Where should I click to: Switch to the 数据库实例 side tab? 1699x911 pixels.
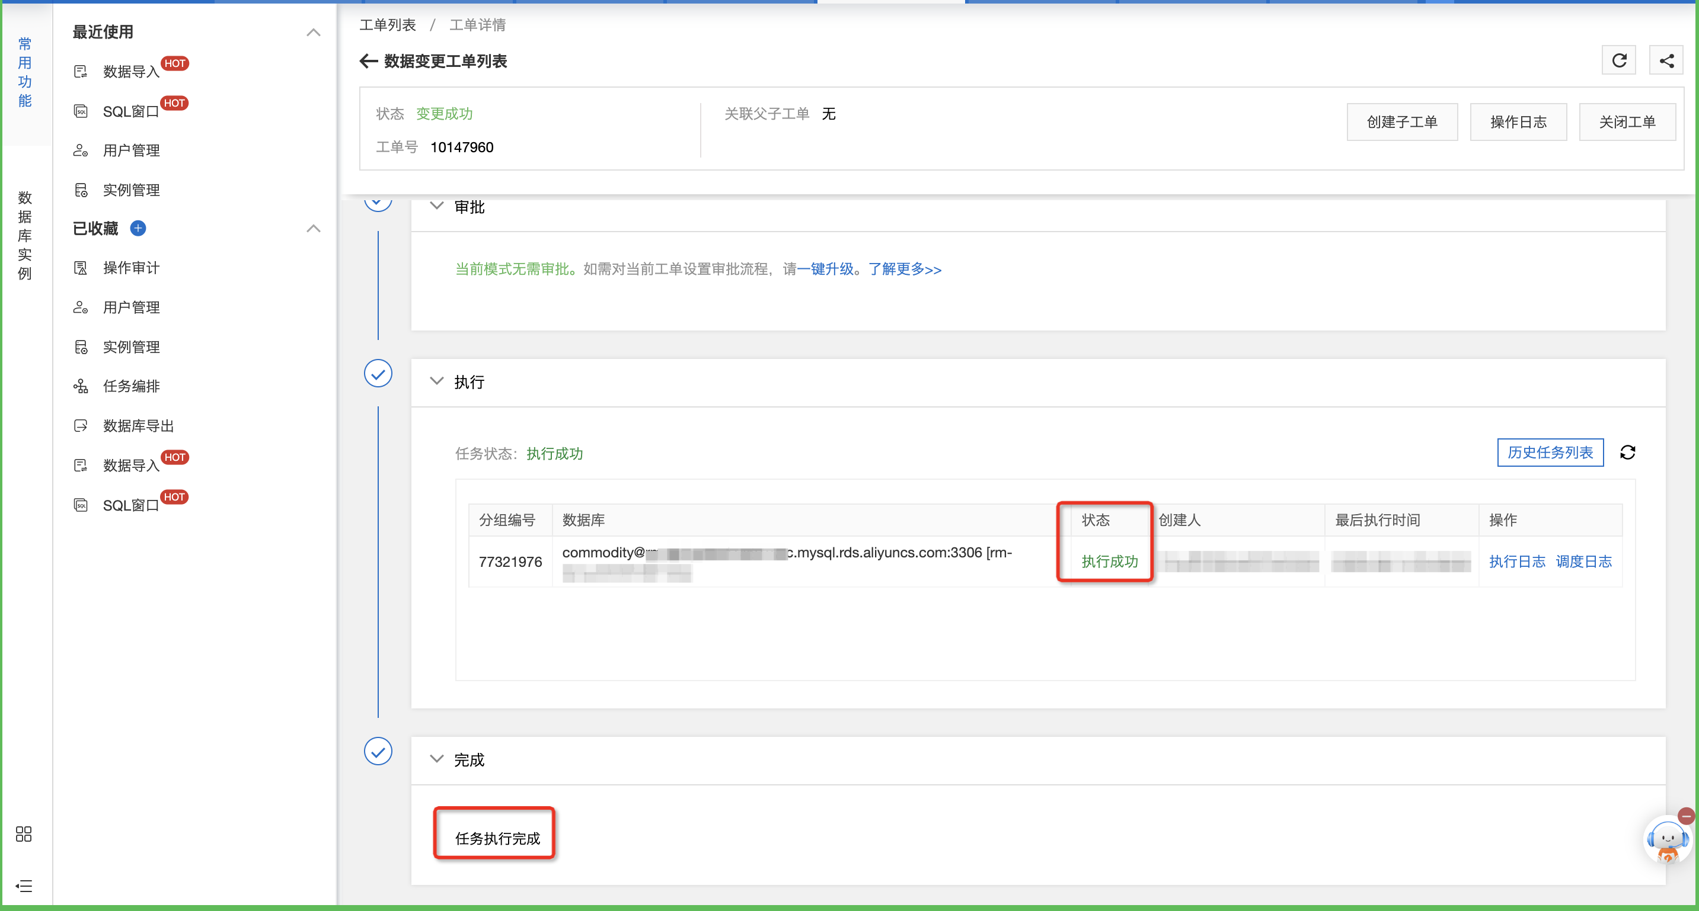tap(24, 235)
